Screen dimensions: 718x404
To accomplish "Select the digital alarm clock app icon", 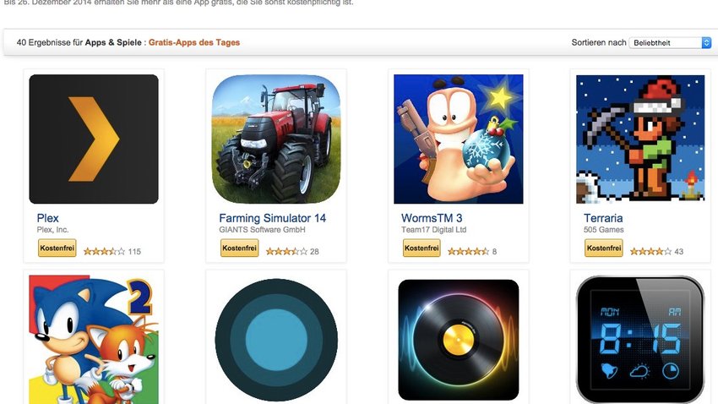I will coord(640,340).
